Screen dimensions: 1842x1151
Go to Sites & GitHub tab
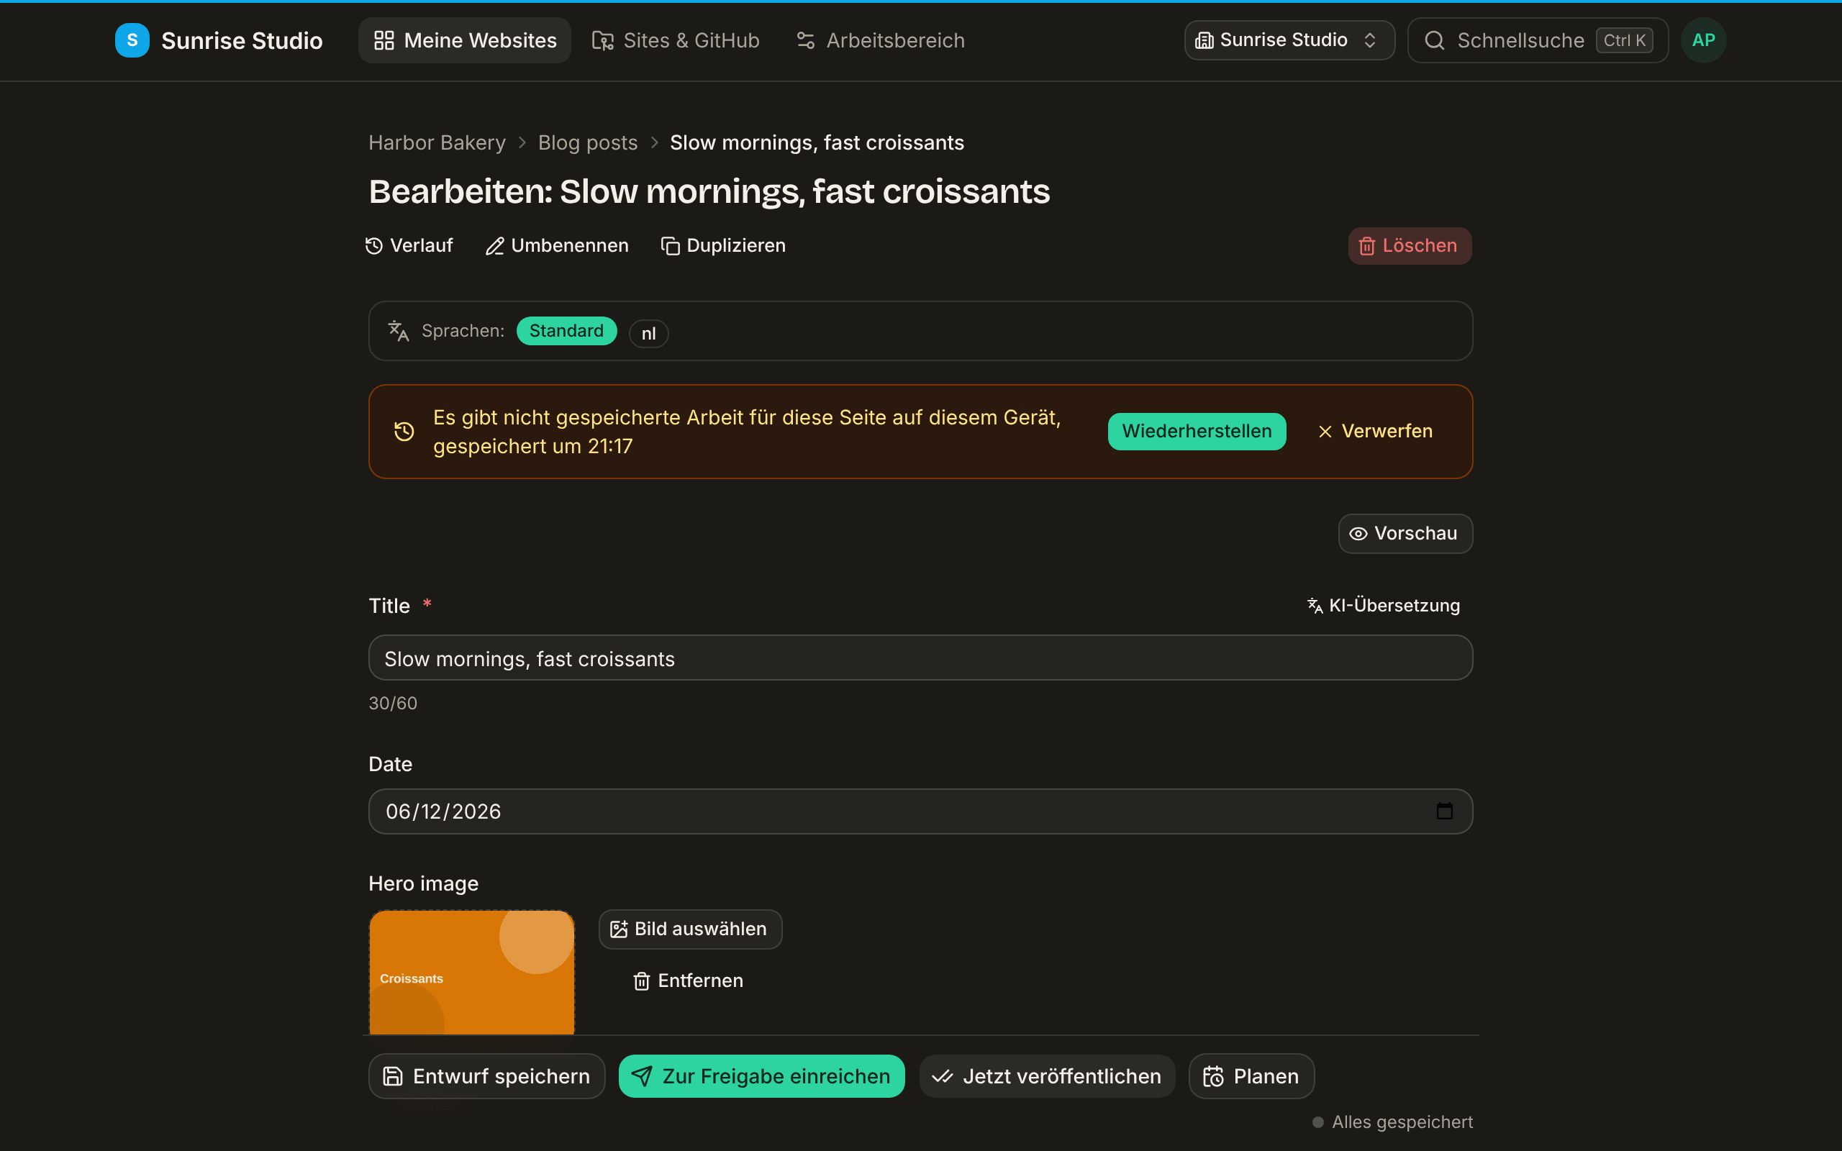click(675, 40)
